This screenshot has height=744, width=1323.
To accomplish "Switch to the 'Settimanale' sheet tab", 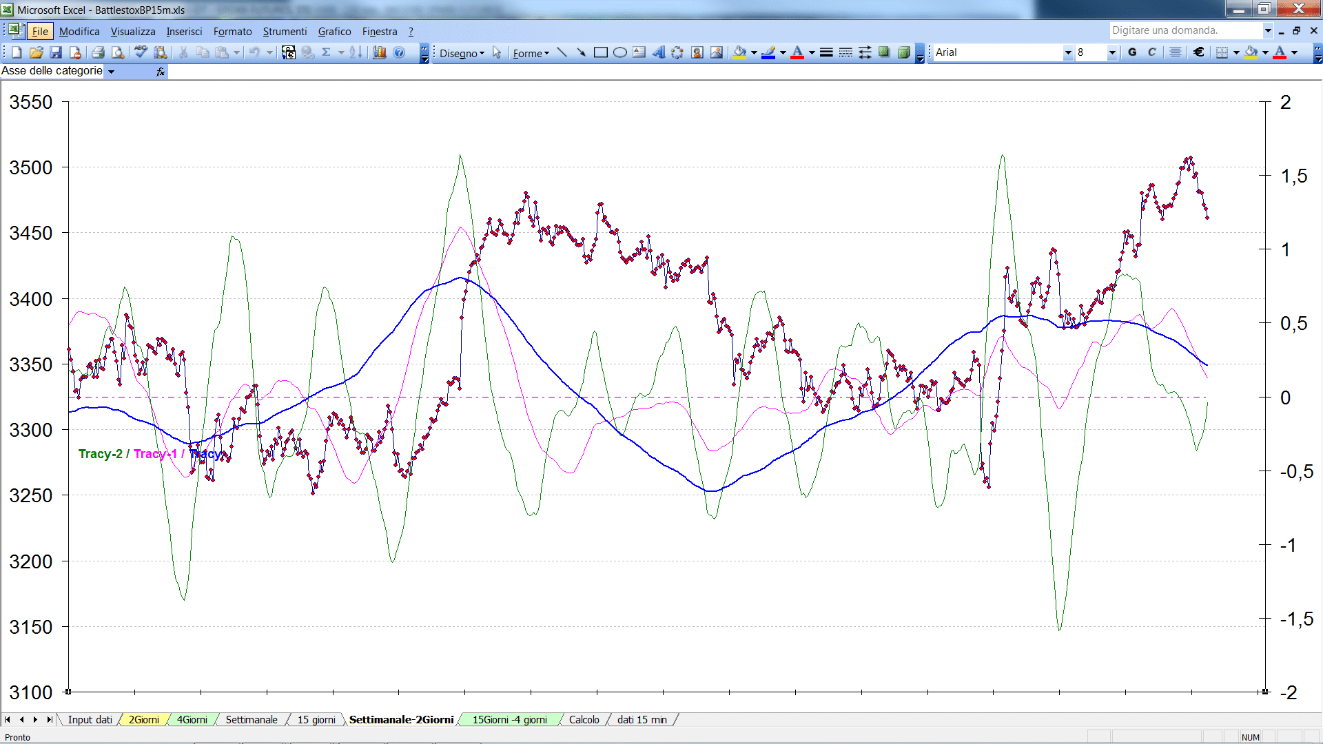I will point(252,719).
